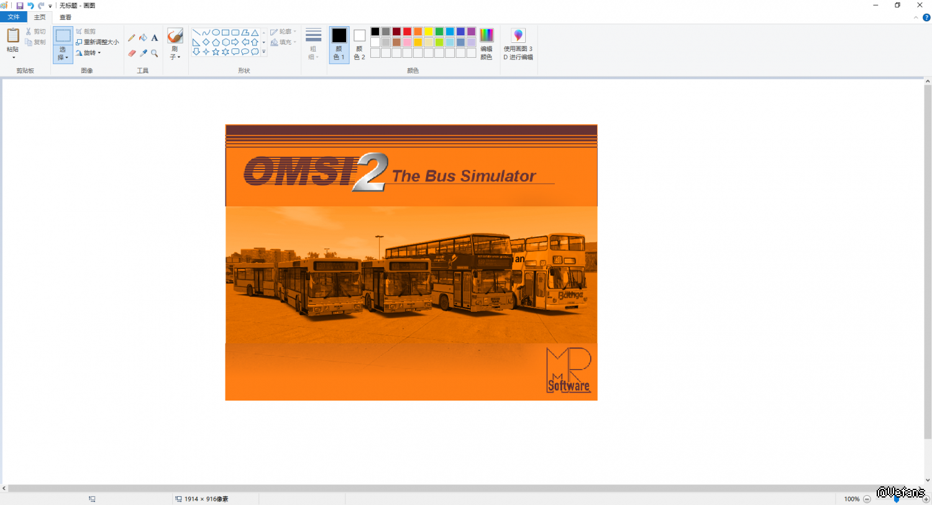Pick the Down arrow shape

point(196,52)
